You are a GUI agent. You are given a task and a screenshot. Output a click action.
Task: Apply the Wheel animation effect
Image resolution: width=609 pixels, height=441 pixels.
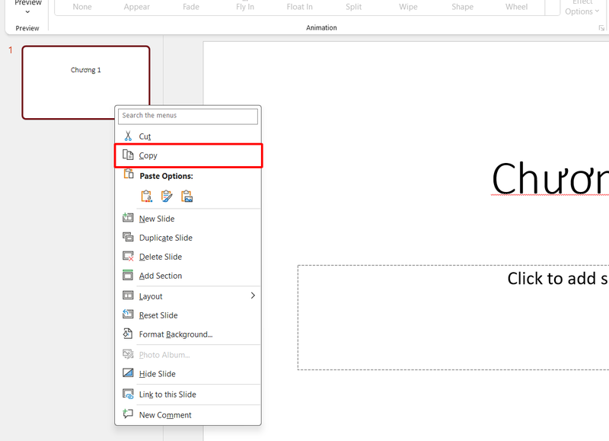point(517,7)
